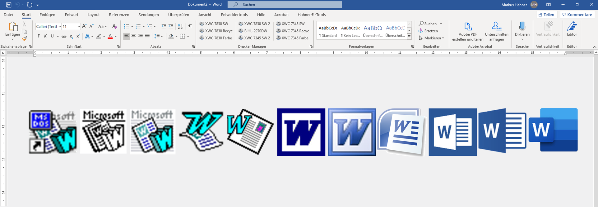This screenshot has width=598, height=207.
Task: Click the Adobe PDF erstellen und teilen icon
Action: coord(468,27)
